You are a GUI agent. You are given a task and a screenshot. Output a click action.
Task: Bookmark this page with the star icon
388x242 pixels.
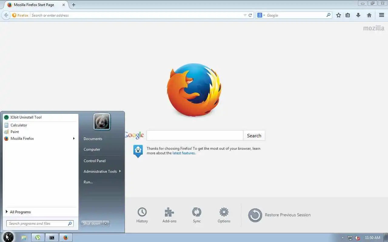(339, 15)
